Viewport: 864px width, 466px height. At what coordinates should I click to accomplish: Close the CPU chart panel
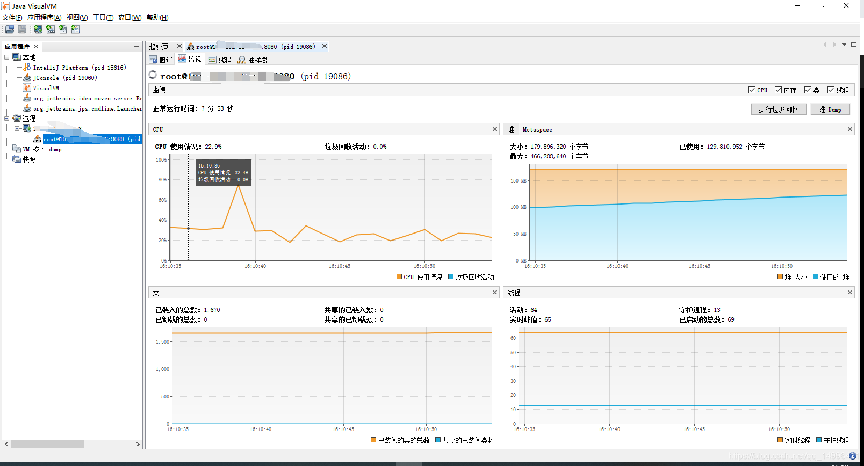495,129
